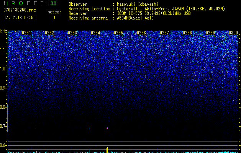Click the yellow peak in the bottom intensity graph
The height and width of the screenshot is (153, 241).
[107, 150]
